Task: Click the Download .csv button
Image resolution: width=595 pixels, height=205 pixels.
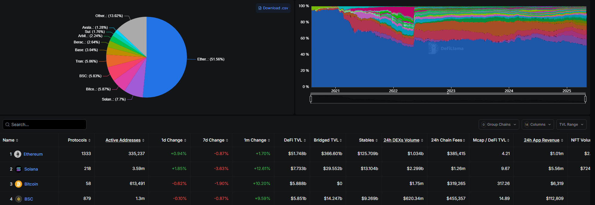Action: click(273, 8)
